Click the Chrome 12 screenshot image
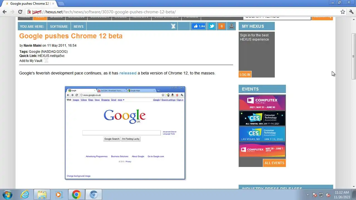Image resolution: width=356 pixels, height=200 pixels. point(125,133)
